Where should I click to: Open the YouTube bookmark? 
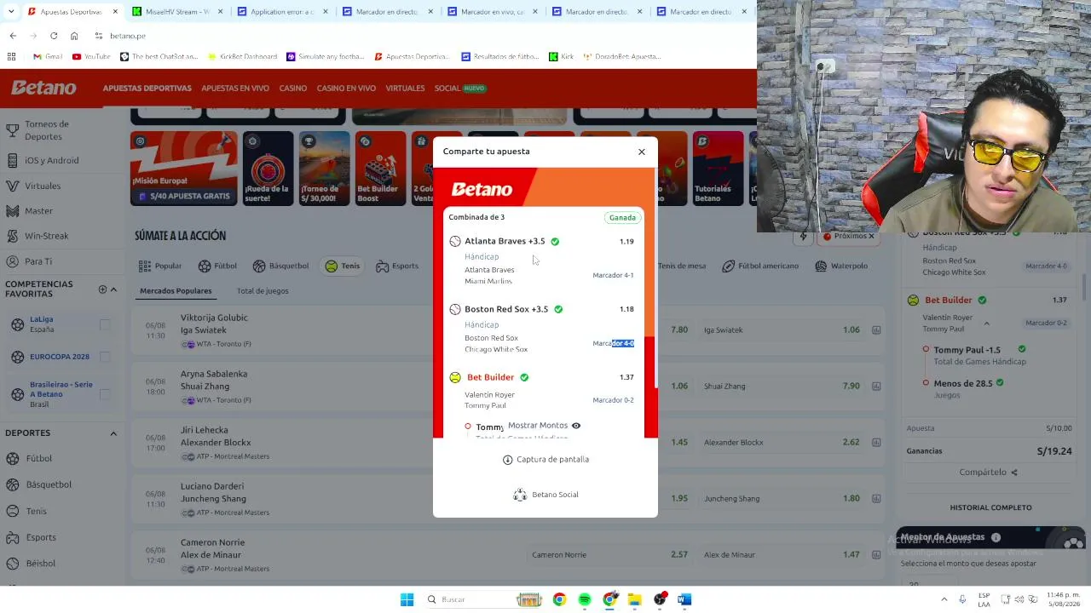click(x=91, y=57)
